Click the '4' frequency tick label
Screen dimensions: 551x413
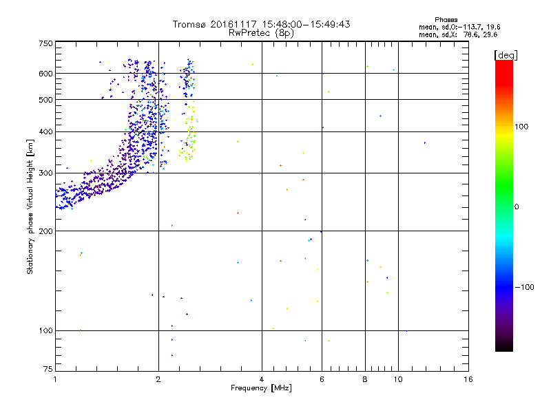tap(262, 379)
